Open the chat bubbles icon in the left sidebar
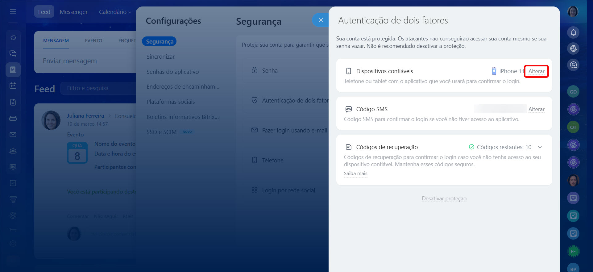 13,53
